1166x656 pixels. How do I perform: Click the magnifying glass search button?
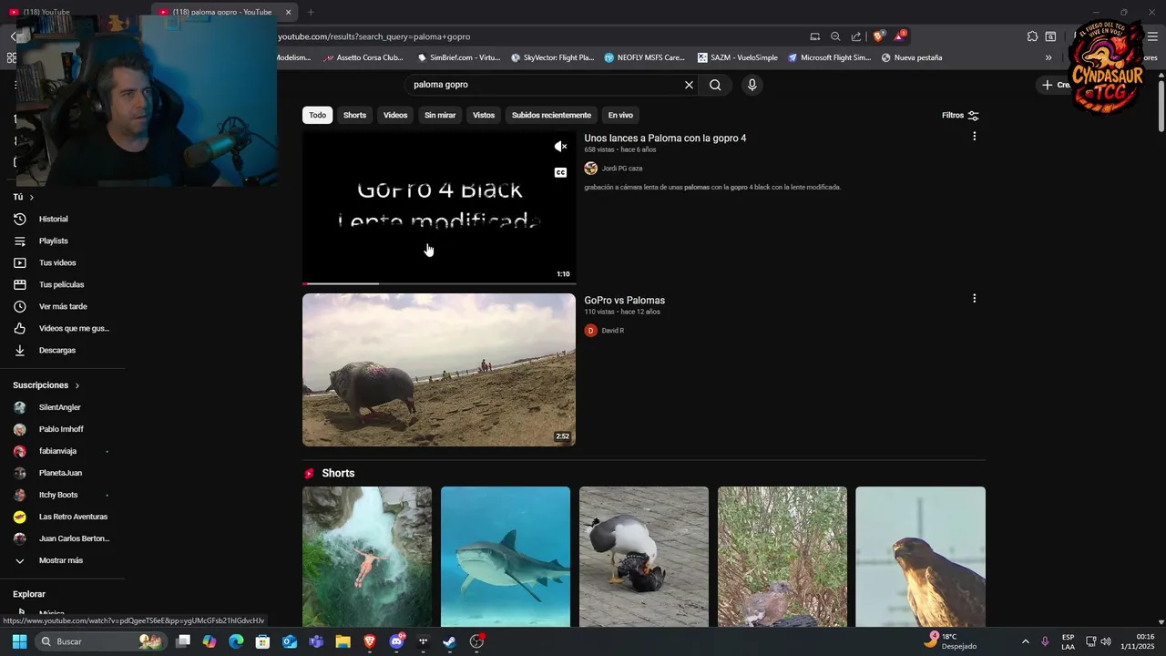(715, 85)
